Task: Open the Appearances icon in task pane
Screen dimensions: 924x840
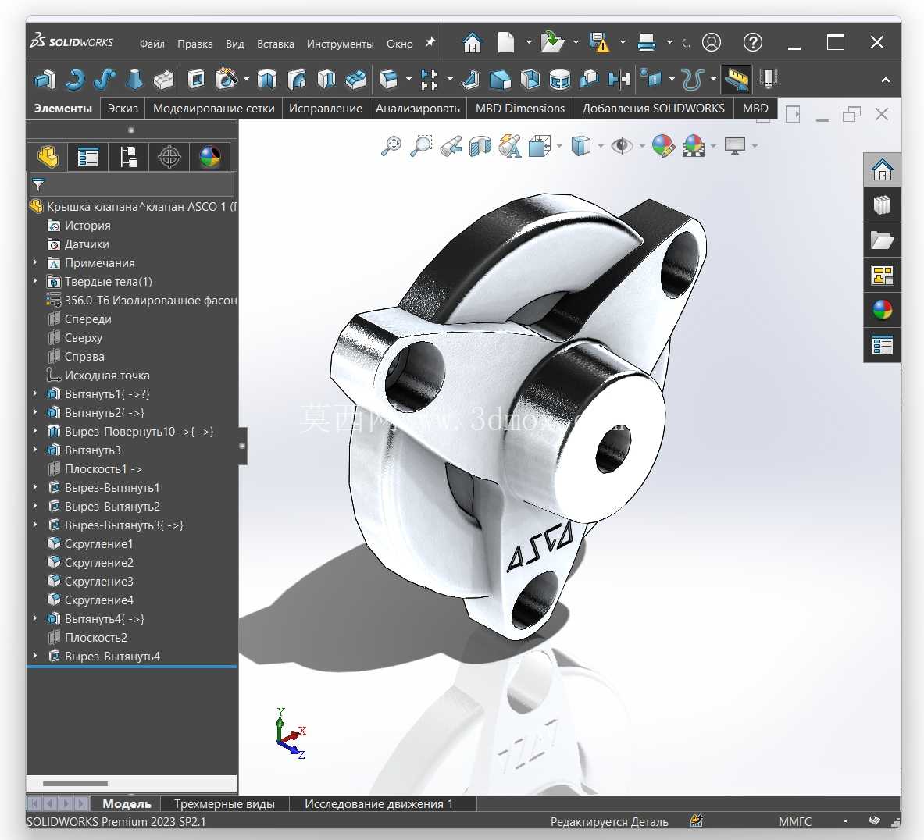Action: [x=882, y=310]
